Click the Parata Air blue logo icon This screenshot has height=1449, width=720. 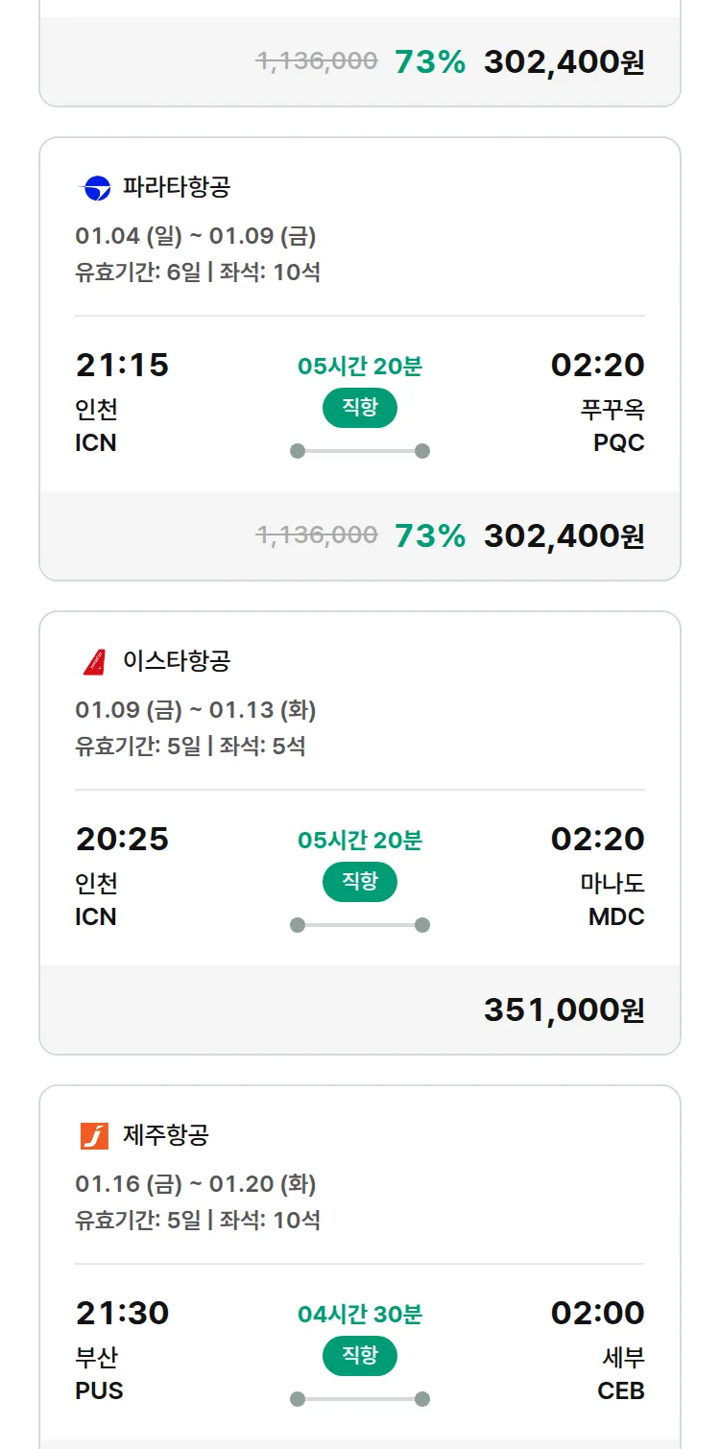point(95,188)
